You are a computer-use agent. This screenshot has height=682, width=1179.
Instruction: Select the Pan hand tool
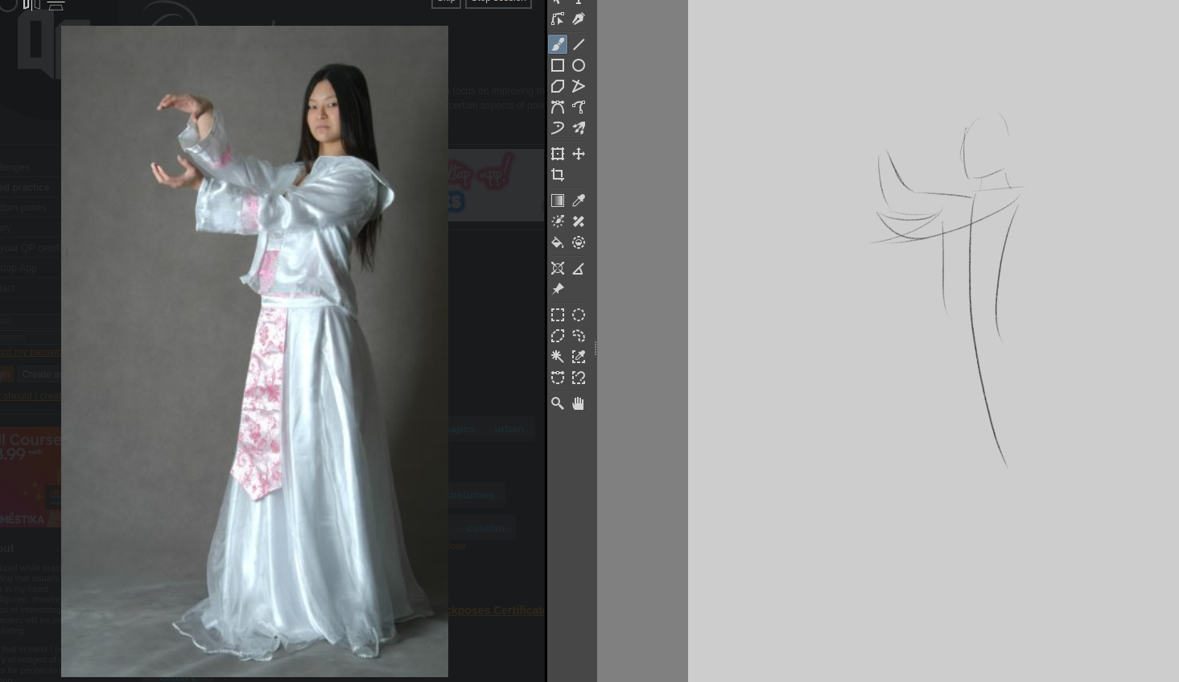click(x=579, y=403)
